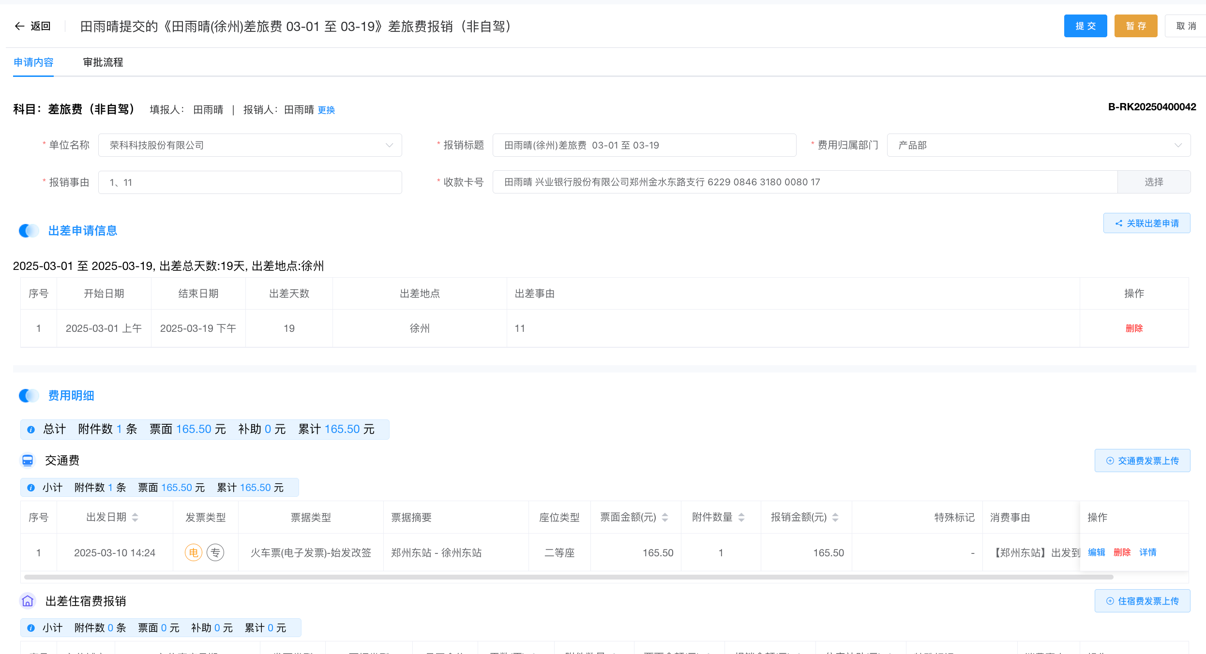Image resolution: width=1206 pixels, height=654 pixels.
Task: Click the 报销事由 input field
Action: (x=250, y=182)
